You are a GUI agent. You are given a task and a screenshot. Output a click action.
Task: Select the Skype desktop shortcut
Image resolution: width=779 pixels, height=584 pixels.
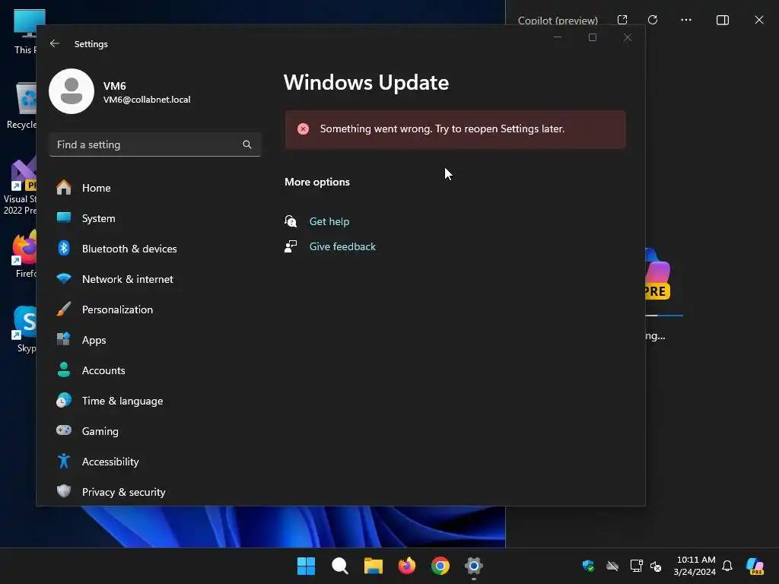25,328
